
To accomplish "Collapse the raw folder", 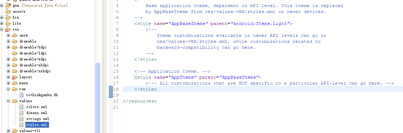I will click(8, 89).
